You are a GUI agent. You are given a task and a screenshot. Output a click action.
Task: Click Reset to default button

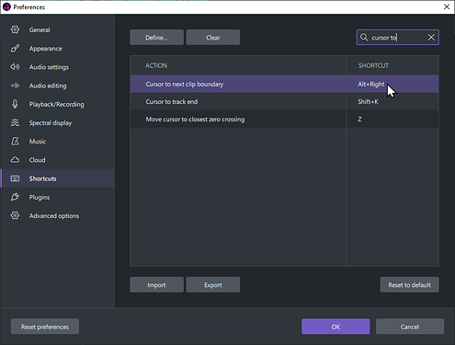(x=409, y=285)
